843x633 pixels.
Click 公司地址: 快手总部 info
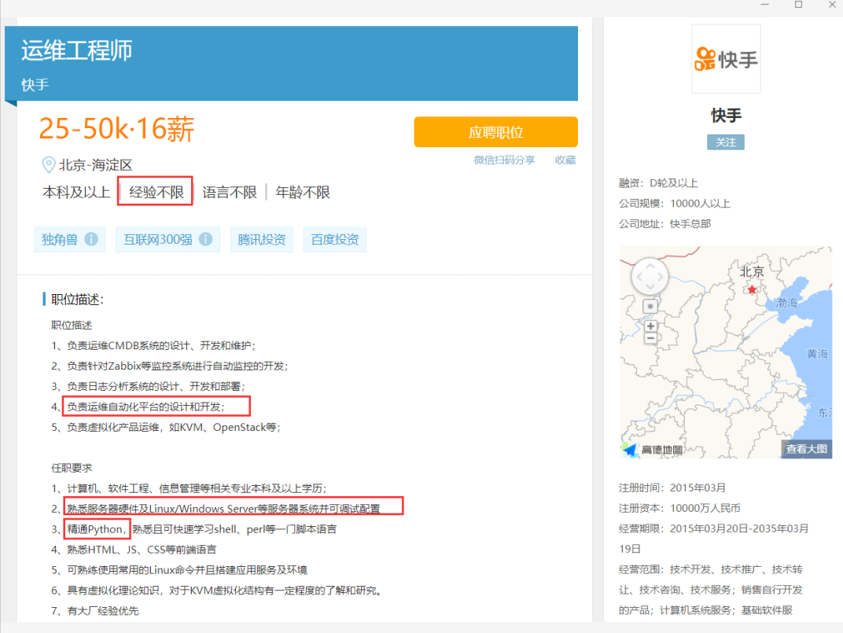(664, 224)
